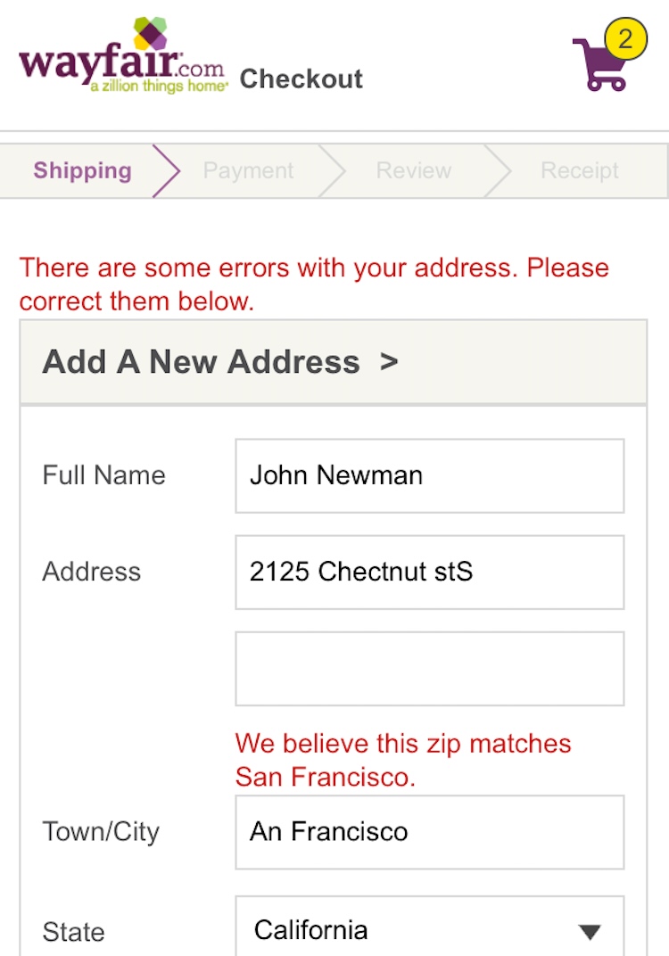Select the Receipt step
The height and width of the screenshot is (956, 669).
point(580,170)
